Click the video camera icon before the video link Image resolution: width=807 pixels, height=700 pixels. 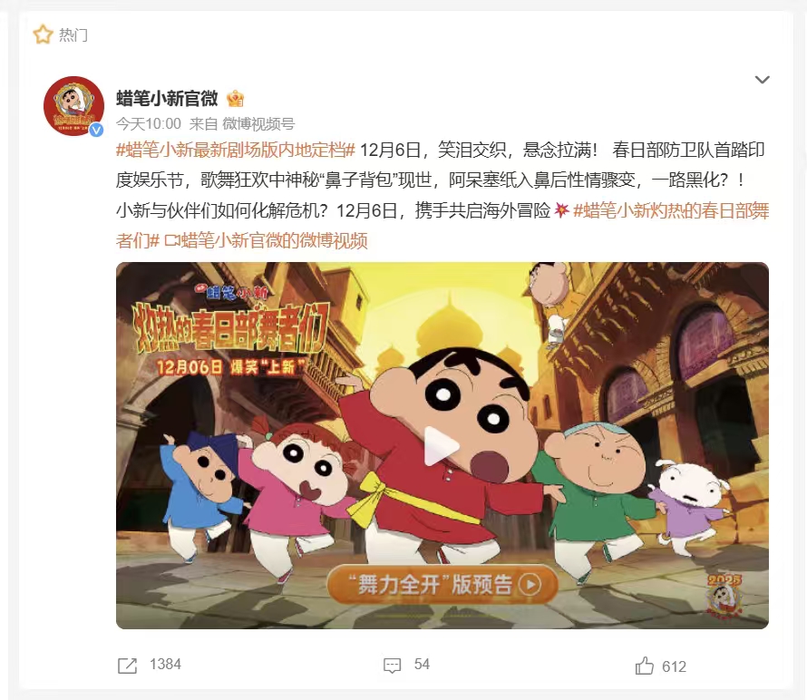(172, 240)
